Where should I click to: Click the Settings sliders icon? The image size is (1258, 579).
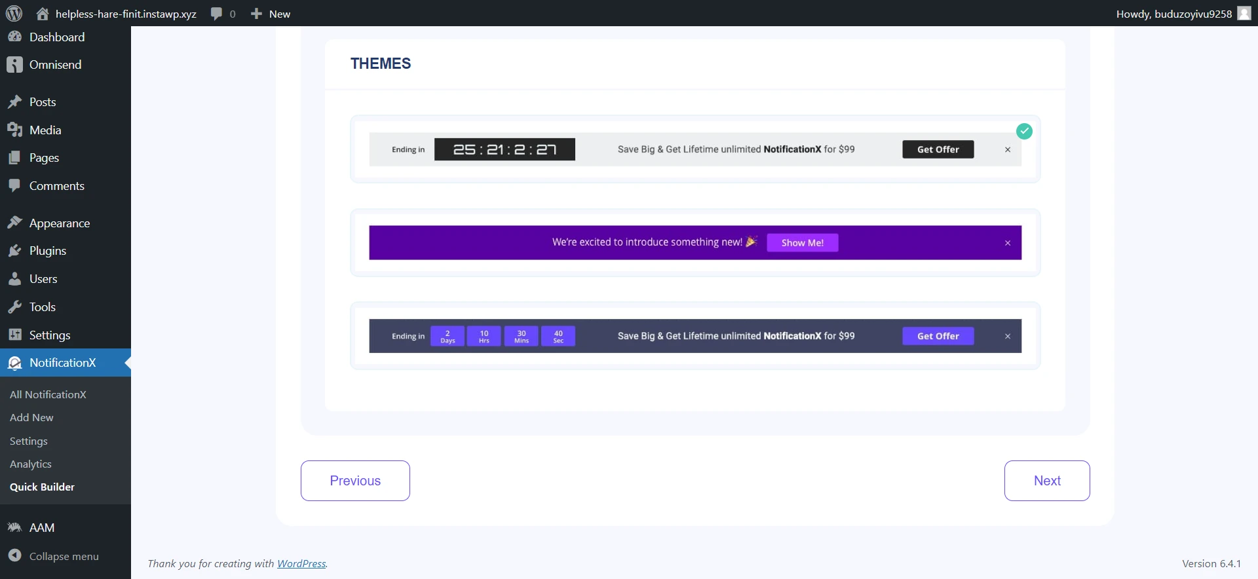tap(14, 335)
